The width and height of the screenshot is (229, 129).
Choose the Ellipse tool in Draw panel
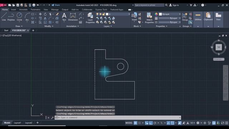coord(33,18)
